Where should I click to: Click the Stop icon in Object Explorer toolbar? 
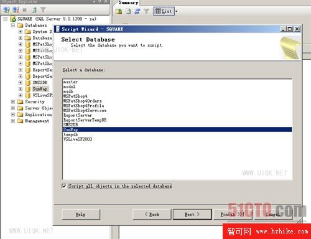[25, 10]
